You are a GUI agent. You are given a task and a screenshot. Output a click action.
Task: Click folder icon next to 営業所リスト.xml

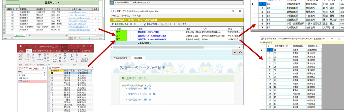[x=155, y=94]
